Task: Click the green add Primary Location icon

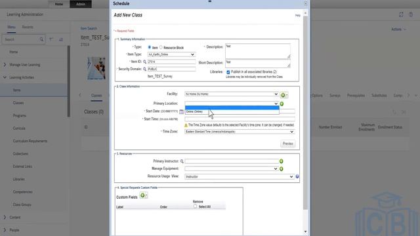Action: 282,104
